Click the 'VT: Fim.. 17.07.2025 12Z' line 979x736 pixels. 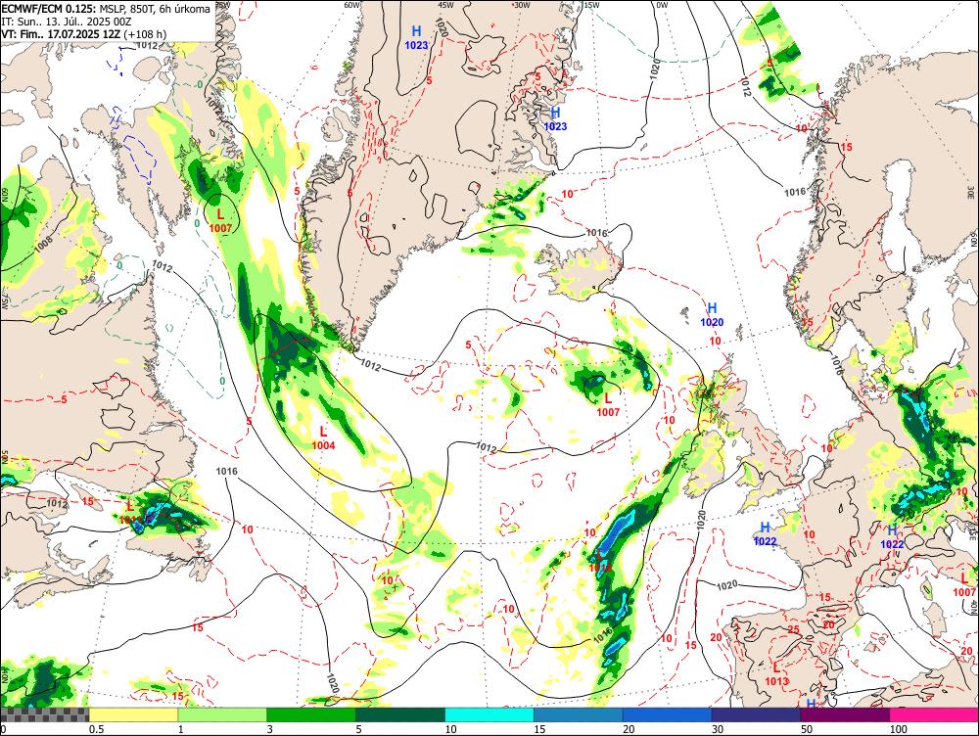click(61, 33)
